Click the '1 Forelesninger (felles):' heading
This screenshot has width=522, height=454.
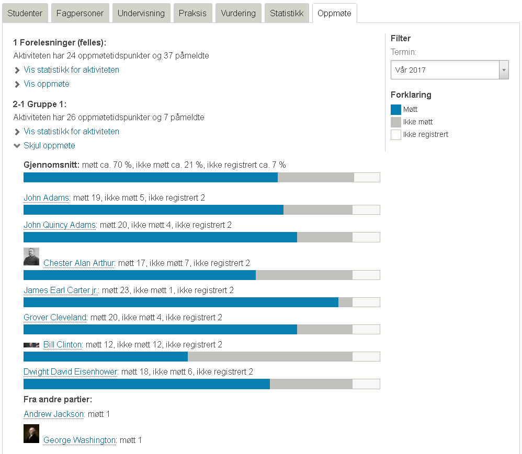60,42
